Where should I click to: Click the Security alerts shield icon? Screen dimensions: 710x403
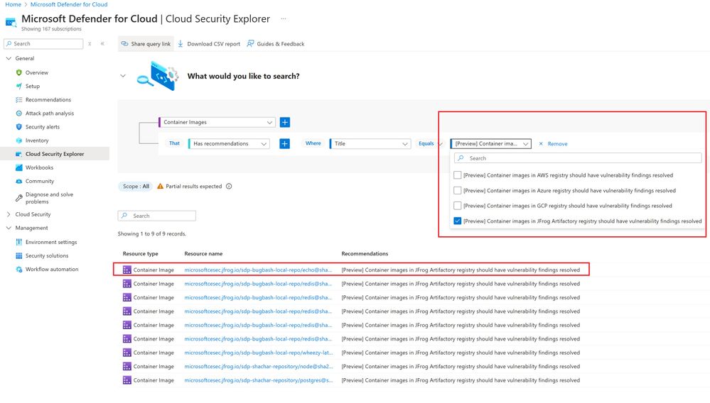(x=18, y=127)
